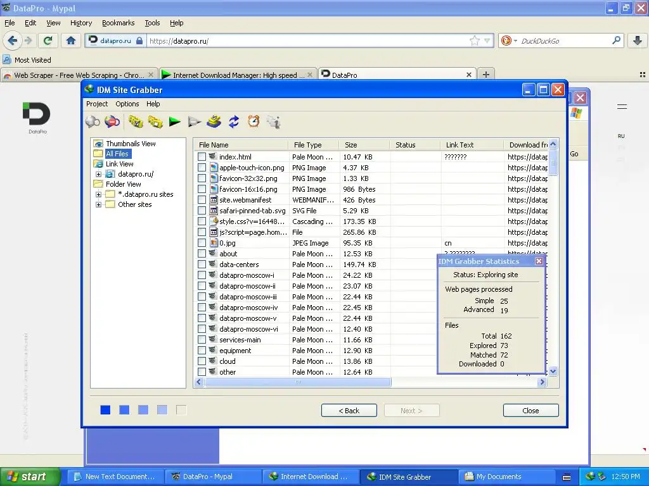Switch to the Internet Download Manager browser tab
This screenshot has width=649, height=486.
(x=238, y=75)
